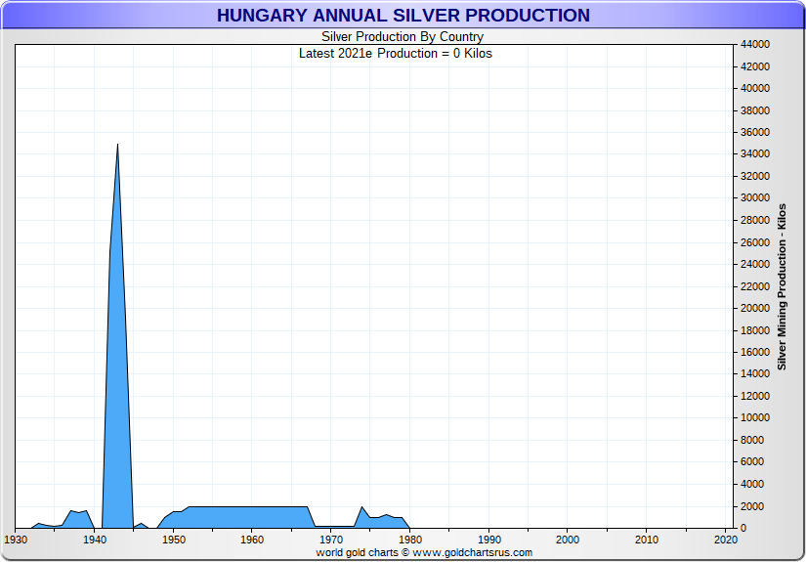806x562 pixels.
Task: Click the Silver Production By Country subtitle
Action: (x=403, y=37)
